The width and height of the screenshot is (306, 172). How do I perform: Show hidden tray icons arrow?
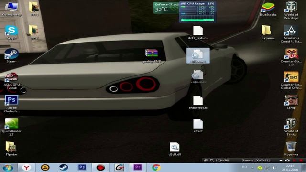pos(252,168)
